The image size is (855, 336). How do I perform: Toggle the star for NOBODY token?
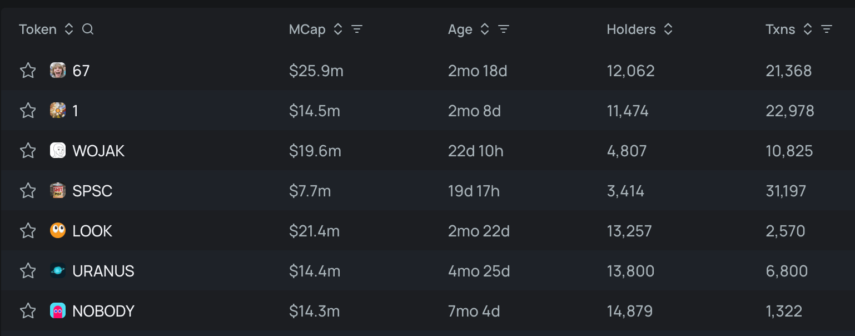(x=28, y=311)
